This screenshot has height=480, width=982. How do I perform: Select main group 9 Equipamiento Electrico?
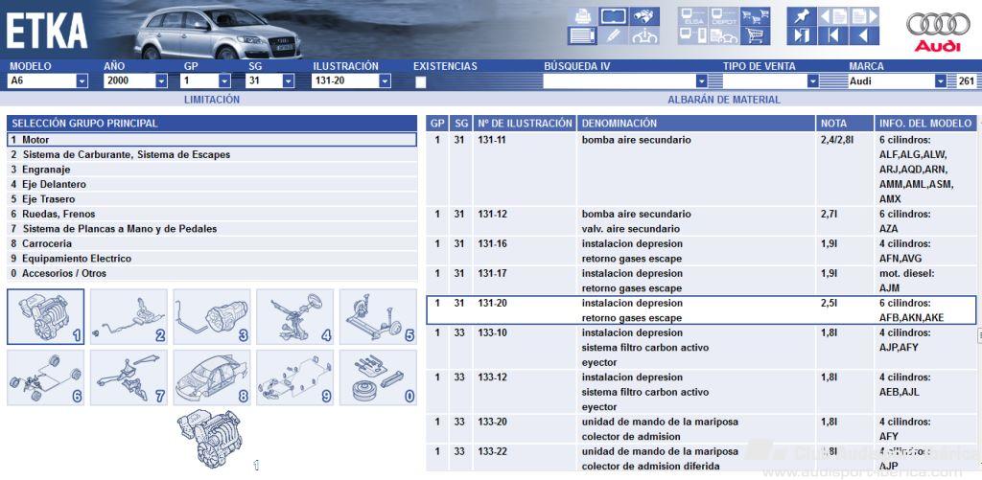[212, 259]
